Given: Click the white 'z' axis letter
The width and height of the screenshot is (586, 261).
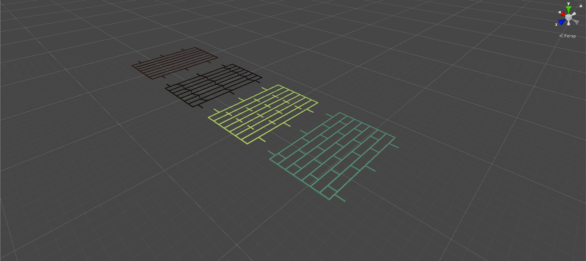Looking at the screenshot, I should coord(556,24).
